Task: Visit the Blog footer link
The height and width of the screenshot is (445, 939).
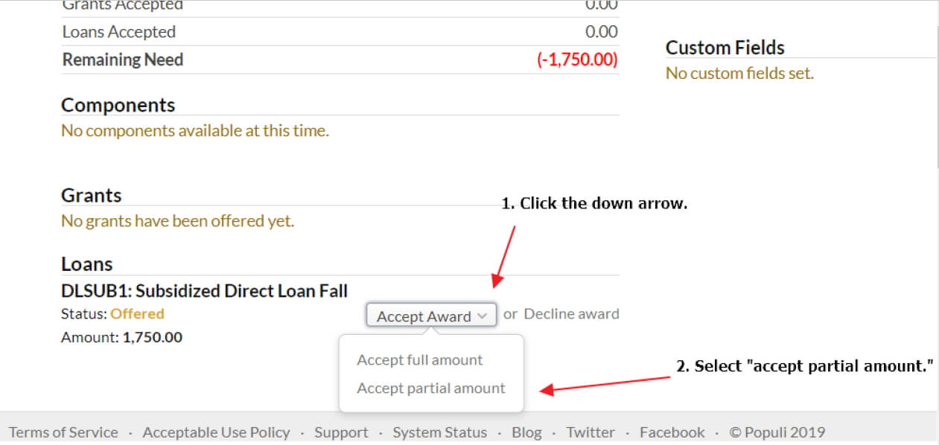Action: (x=526, y=432)
